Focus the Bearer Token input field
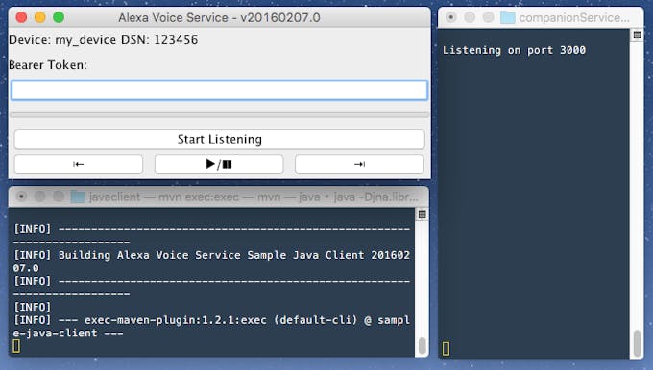Image resolution: width=653 pixels, height=370 pixels. click(219, 90)
